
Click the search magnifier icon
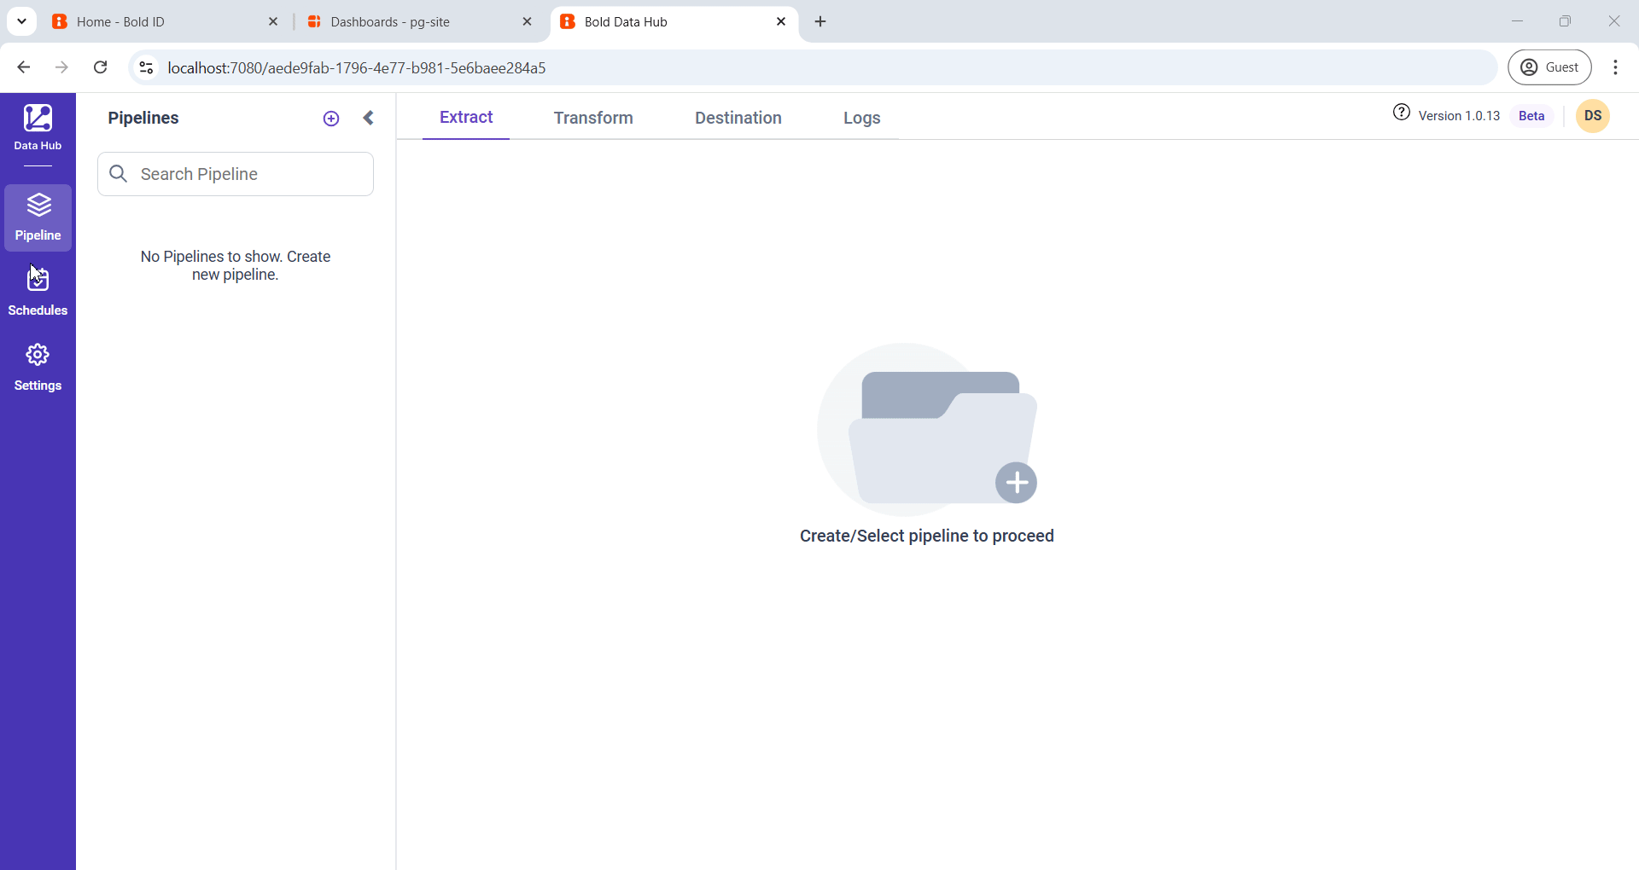tap(119, 174)
